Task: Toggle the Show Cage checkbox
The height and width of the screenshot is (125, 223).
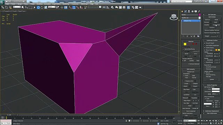Action: tap(205, 50)
